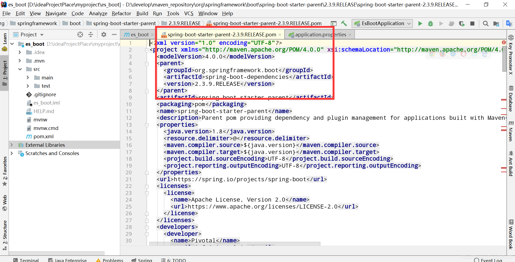Expand the .idea folder
The width and height of the screenshot is (515, 262).
(x=20, y=52)
